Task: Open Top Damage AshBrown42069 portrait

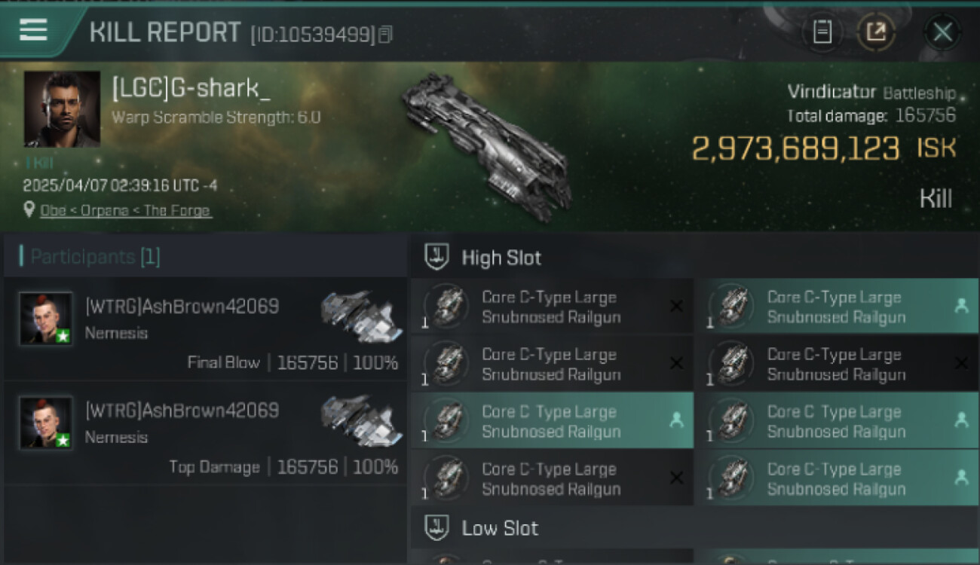Action: [x=47, y=423]
